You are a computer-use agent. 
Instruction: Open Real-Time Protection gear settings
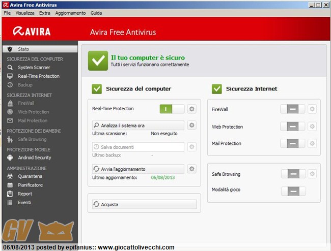[x=191, y=109]
